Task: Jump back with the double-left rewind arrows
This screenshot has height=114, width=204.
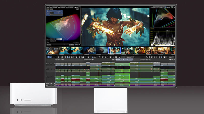Action: [76, 57]
